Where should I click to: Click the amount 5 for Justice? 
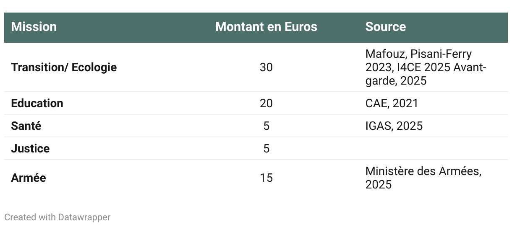click(x=266, y=148)
